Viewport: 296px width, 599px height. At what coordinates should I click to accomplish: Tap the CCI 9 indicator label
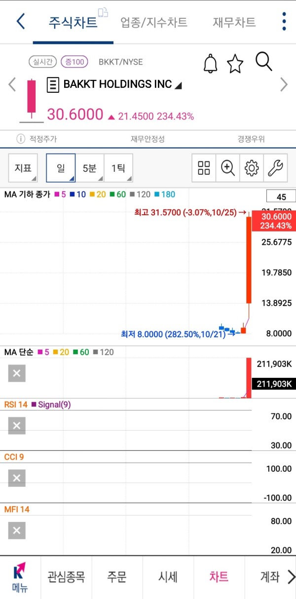[14, 457]
